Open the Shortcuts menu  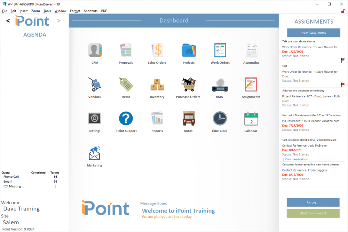coord(90,11)
